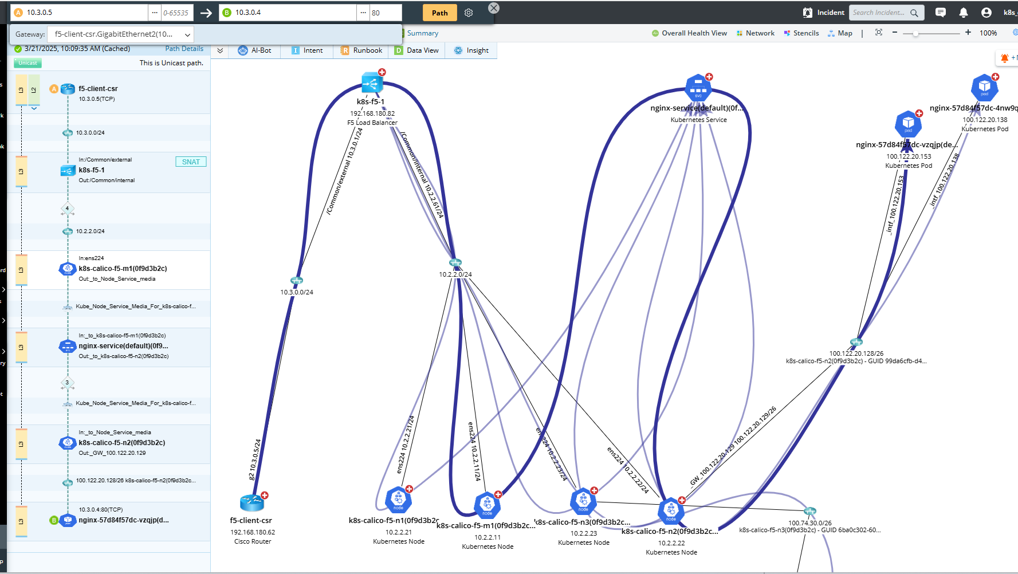Zoom out with the minus button
Image resolution: width=1018 pixels, height=574 pixels.
click(895, 33)
